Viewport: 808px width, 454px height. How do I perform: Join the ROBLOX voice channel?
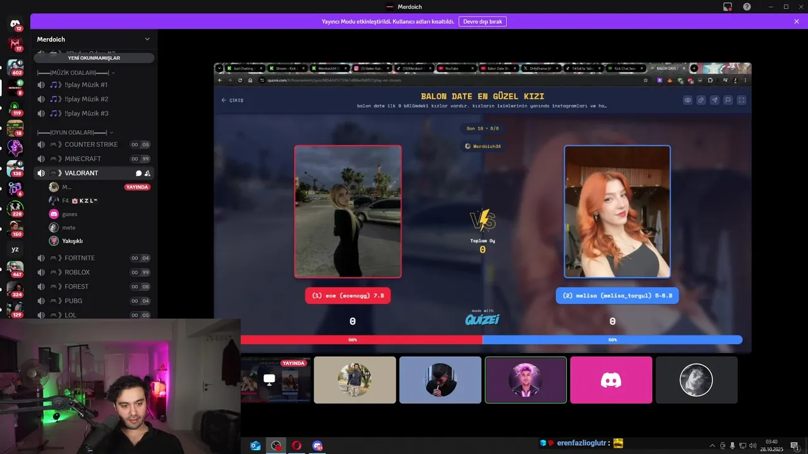coord(94,272)
